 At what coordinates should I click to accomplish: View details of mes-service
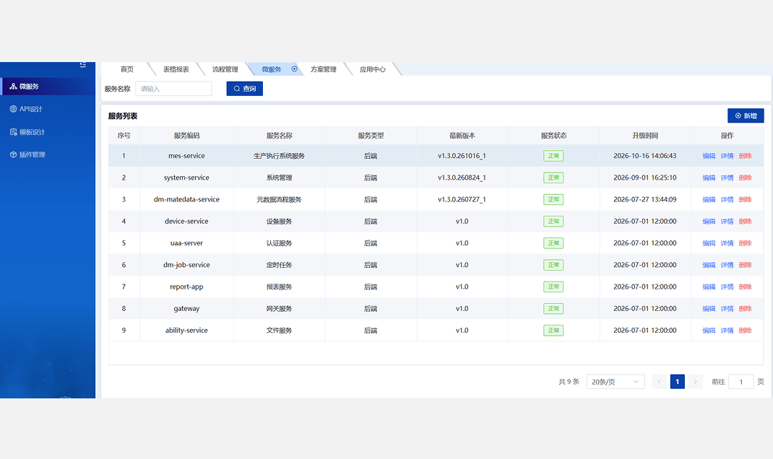pyautogui.click(x=727, y=156)
